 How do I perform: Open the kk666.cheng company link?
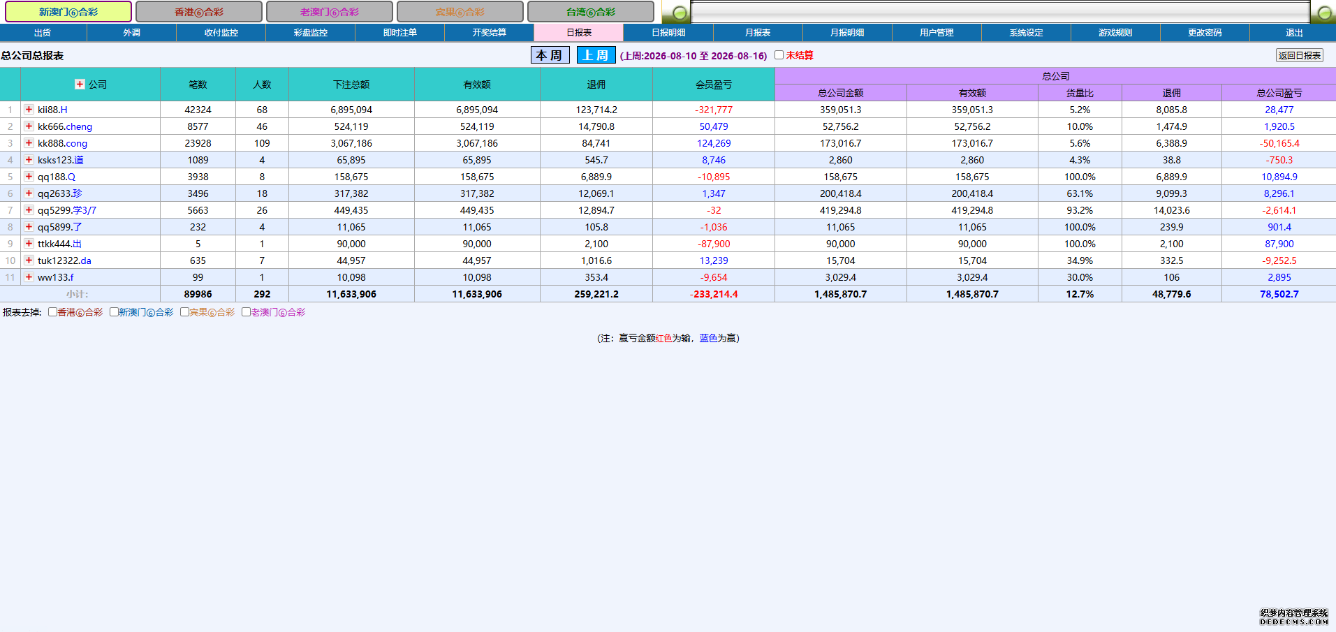[65, 126]
